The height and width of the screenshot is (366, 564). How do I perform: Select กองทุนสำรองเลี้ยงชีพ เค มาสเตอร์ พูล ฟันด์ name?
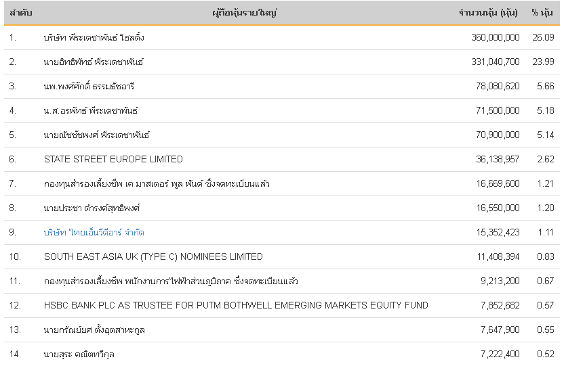[157, 184]
